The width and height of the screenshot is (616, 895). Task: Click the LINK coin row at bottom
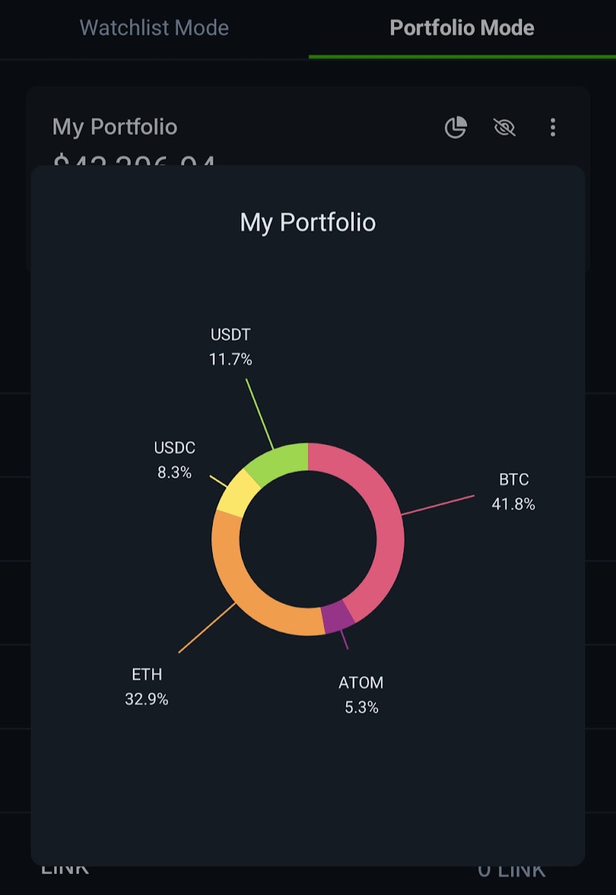tap(65, 870)
